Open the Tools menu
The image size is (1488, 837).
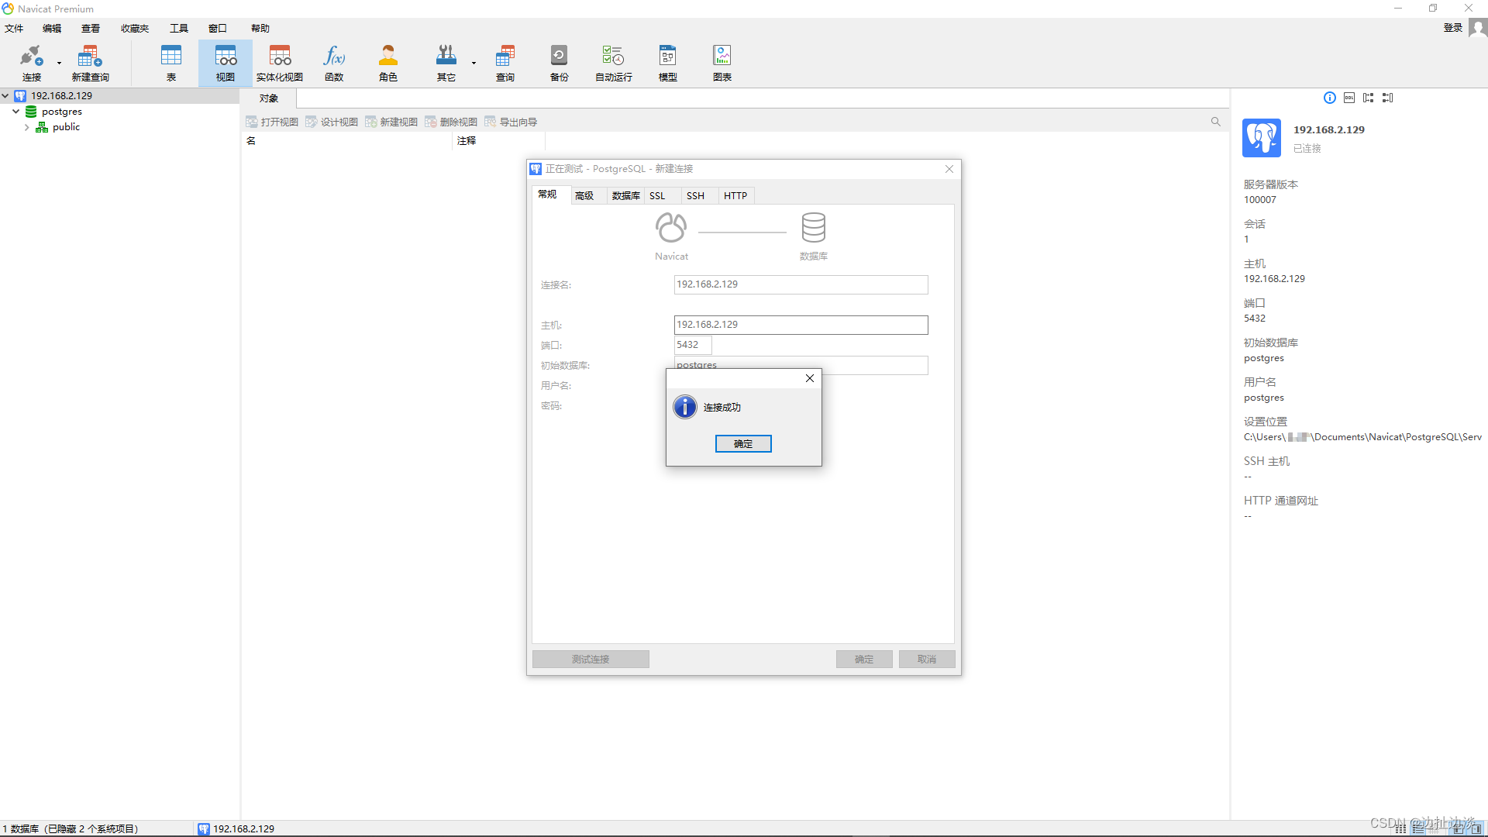pyautogui.click(x=178, y=28)
